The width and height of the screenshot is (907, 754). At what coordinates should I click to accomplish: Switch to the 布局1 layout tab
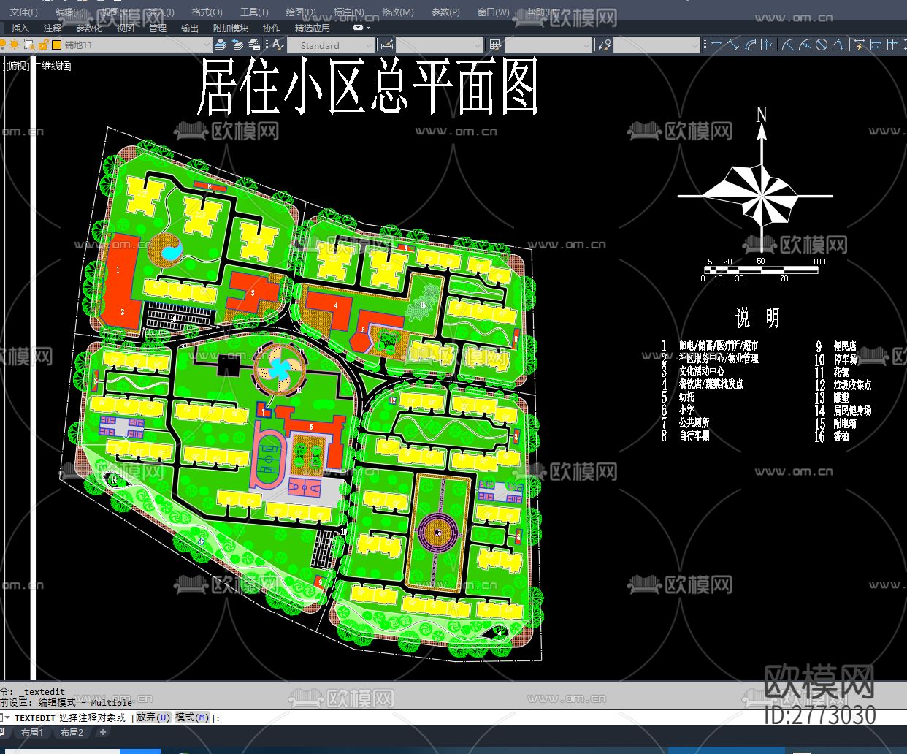(x=32, y=732)
